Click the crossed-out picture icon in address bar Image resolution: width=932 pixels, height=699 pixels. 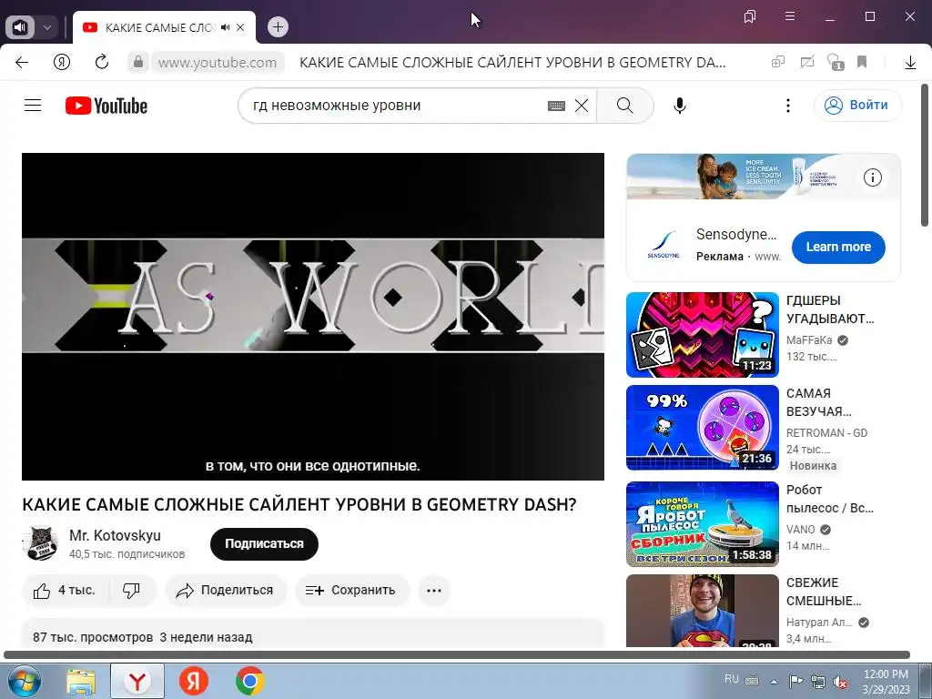pos(806,62)
